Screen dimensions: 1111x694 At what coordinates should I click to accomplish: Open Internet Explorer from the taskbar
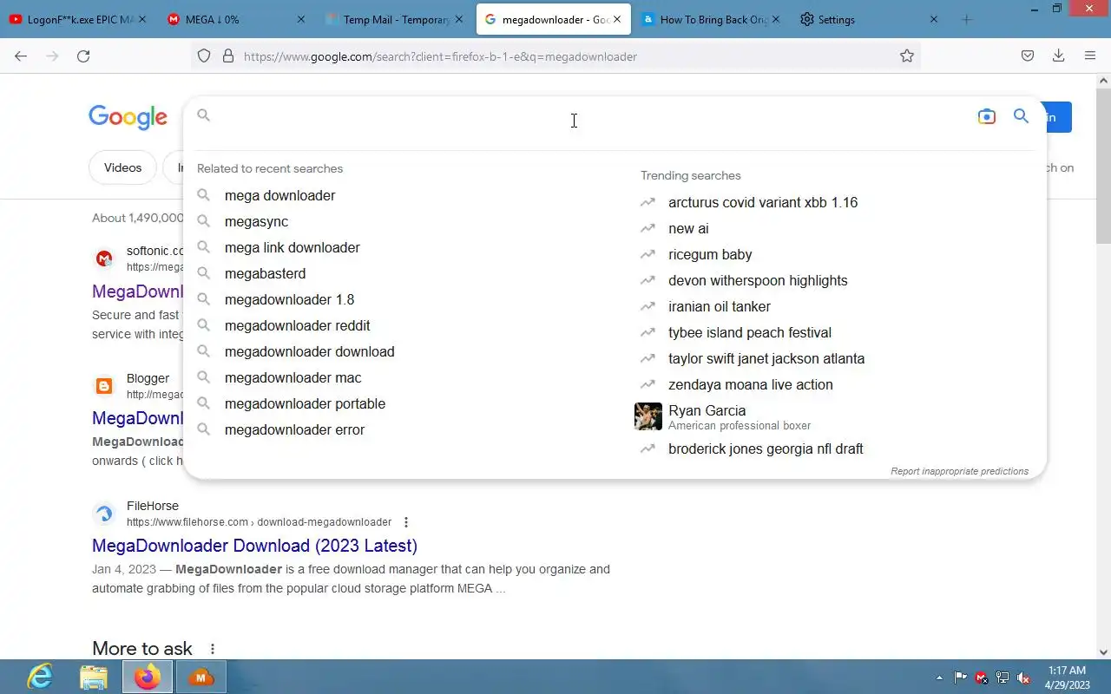point(40,677)
